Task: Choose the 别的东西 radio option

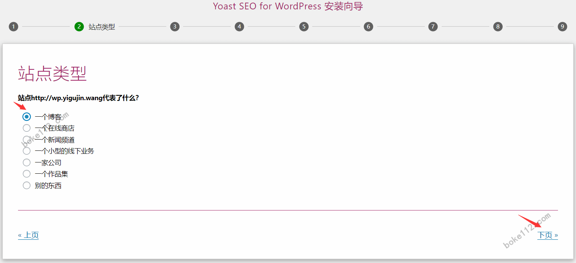Action: tap(27, 185)
